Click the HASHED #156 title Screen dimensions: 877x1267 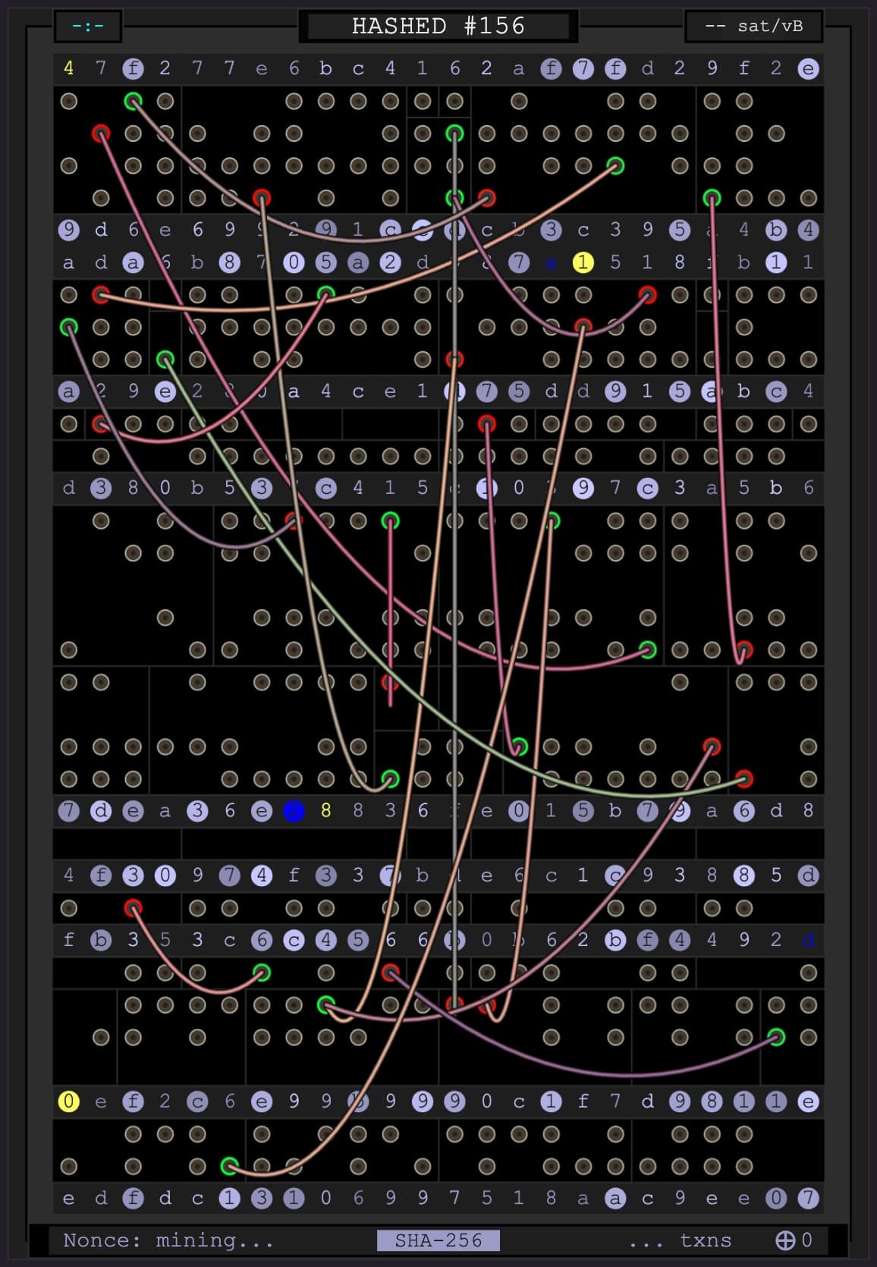pos(438,27)
